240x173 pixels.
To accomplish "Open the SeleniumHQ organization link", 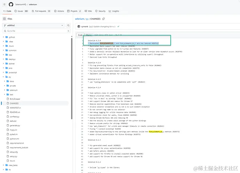I will pos(21,5).
